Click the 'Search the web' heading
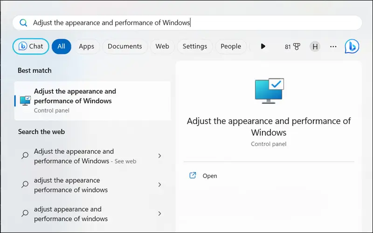The width and height of the screenshot is (373, 233). (x=41, y=132)
